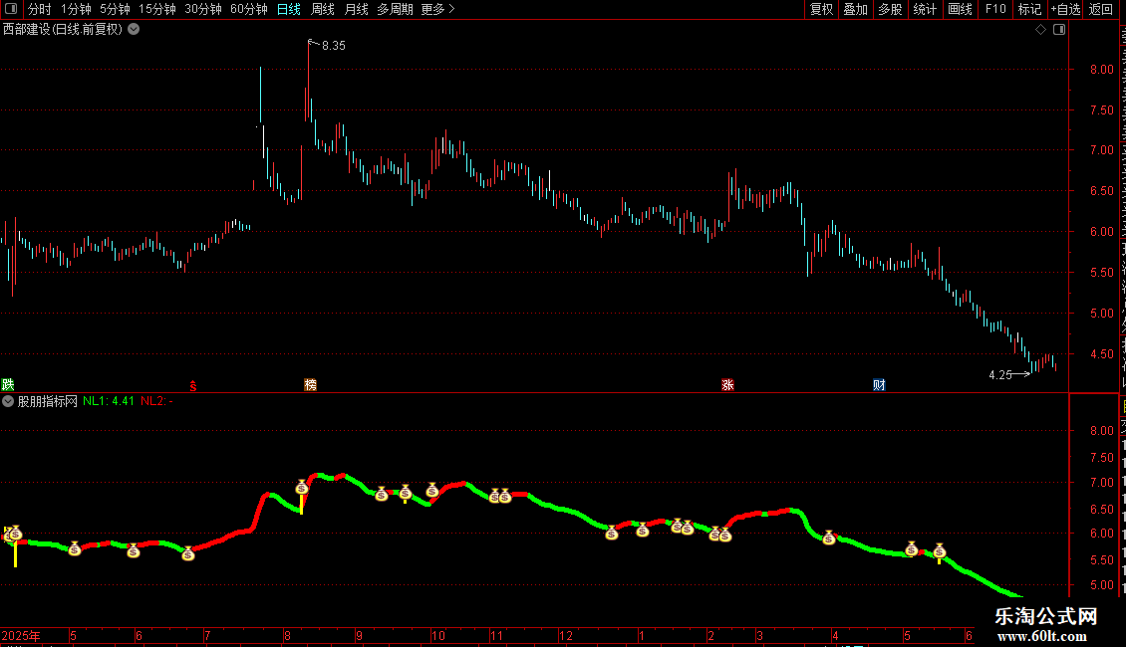Select the 30分钟 period
Image resolution: width=1126 pixels, height=647 pixels.
[x=203, y=9]
